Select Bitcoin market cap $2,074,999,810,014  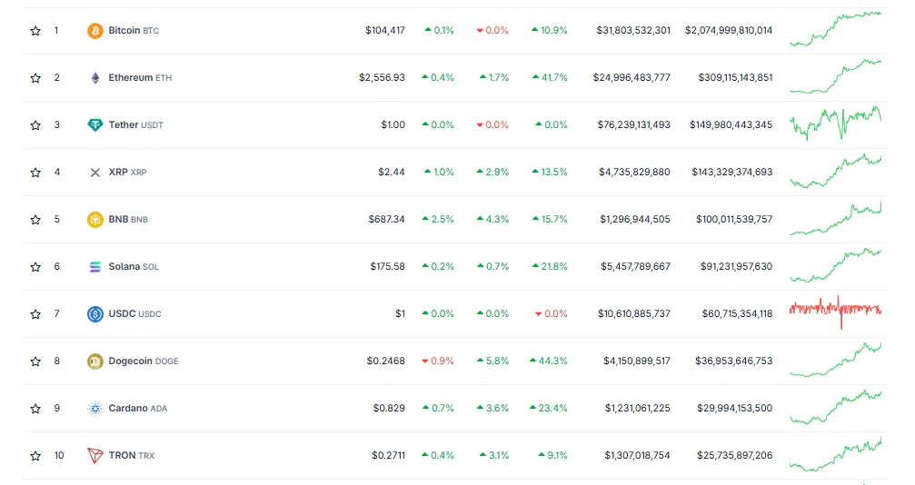[729, 30]
